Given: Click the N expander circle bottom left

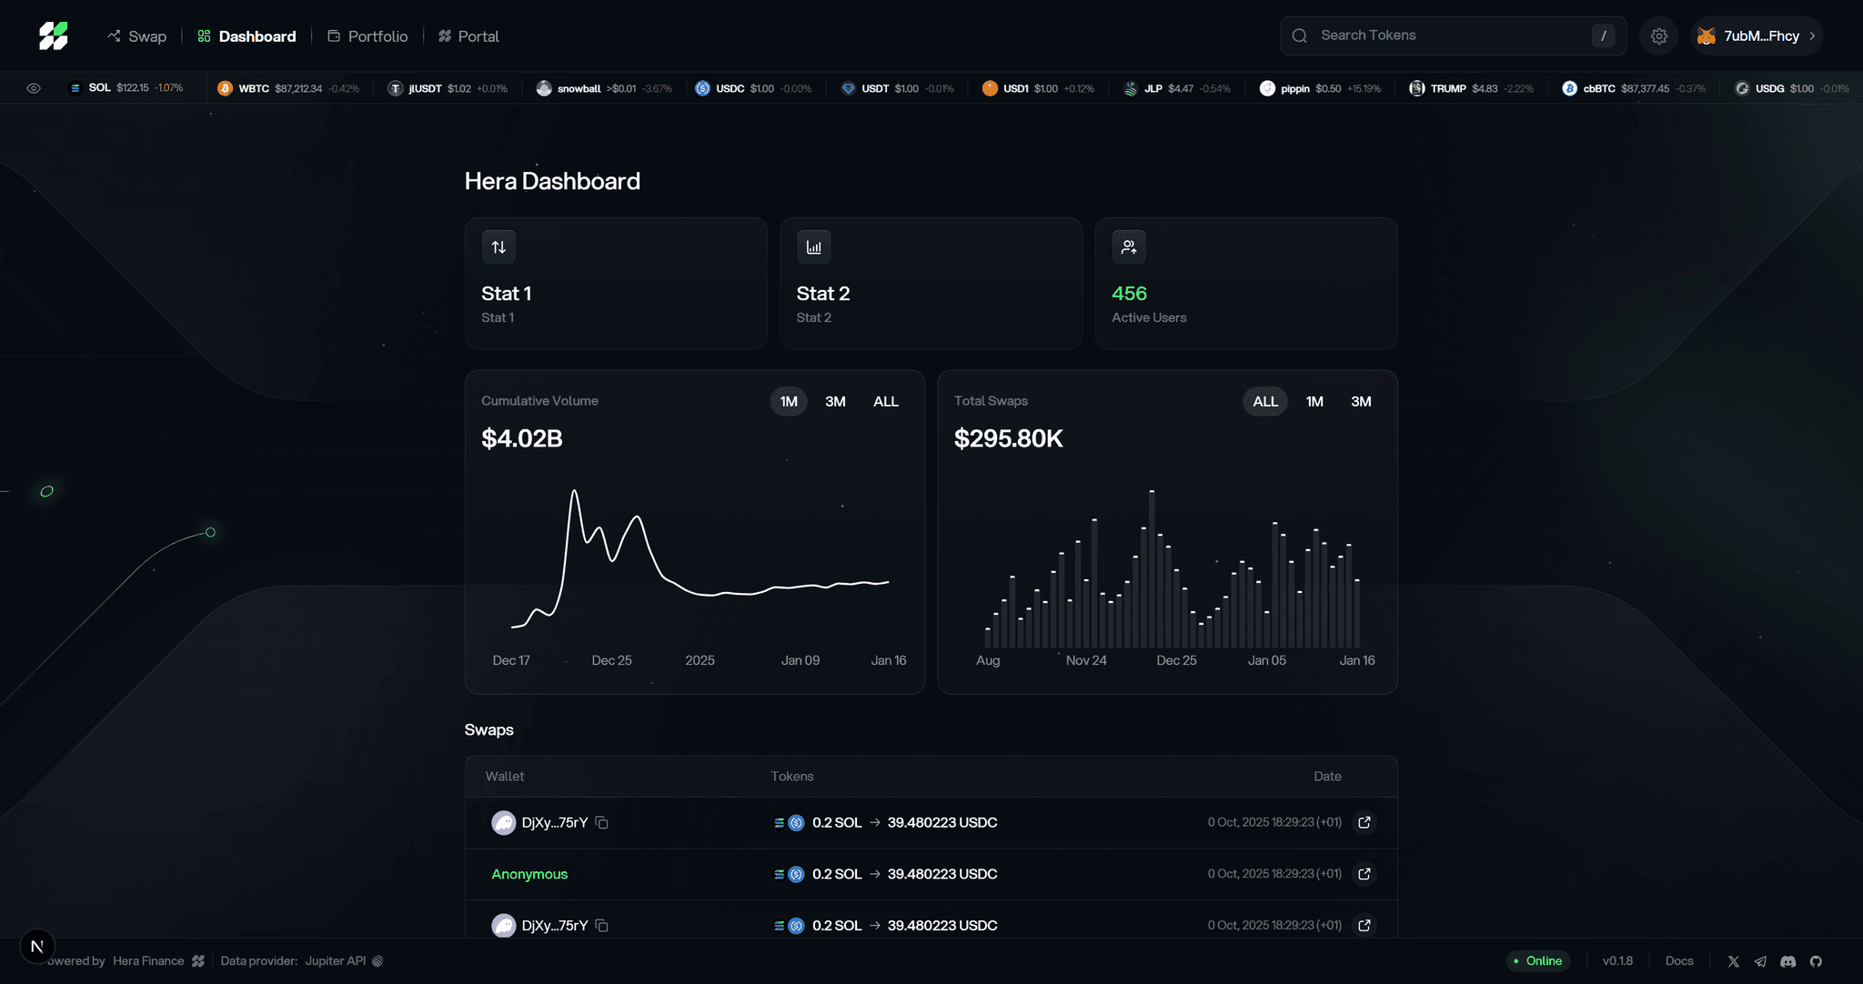Looking at the screenshot, I should 37,946.
